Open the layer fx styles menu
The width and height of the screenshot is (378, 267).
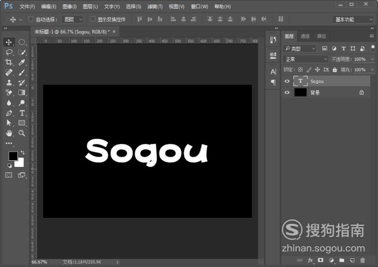coord(310,260)
